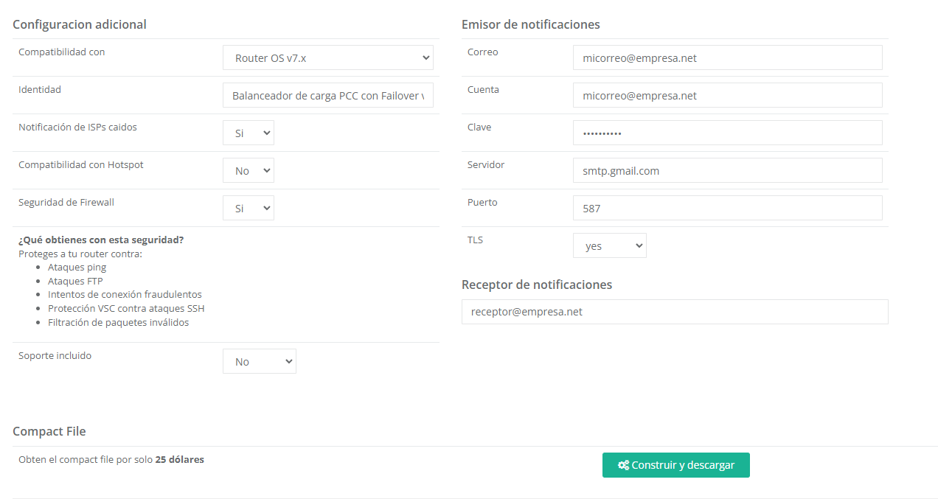Focus the Identidad text field
The height and width of the screenshot is (499, 938).
(327, 96)
